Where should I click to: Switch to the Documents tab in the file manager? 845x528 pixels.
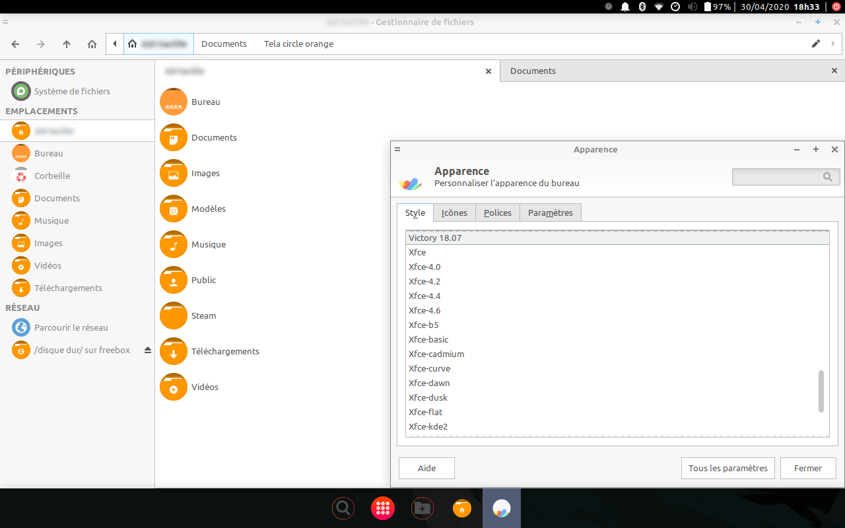[672, 71]
